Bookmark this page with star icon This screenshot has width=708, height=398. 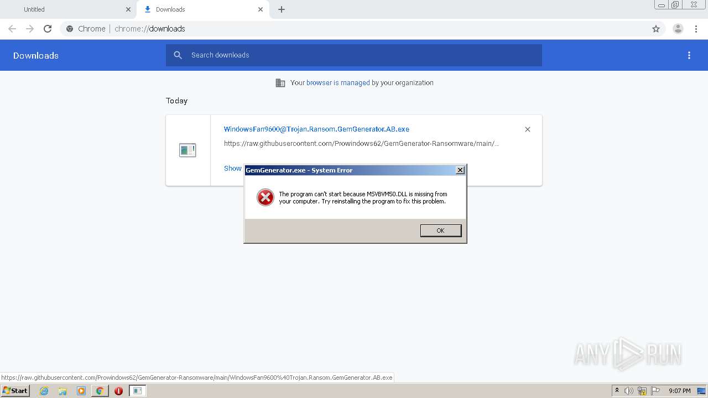(656, 29)
